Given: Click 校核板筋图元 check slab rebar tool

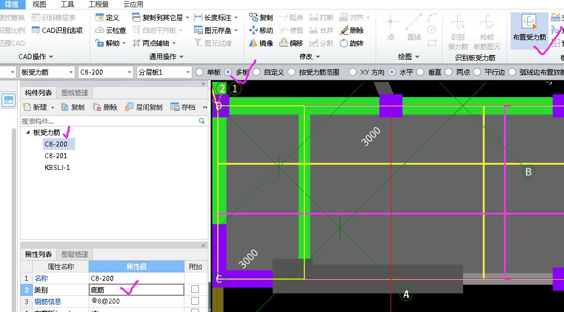Looking at the screenshot, I should tap(487, 32).
